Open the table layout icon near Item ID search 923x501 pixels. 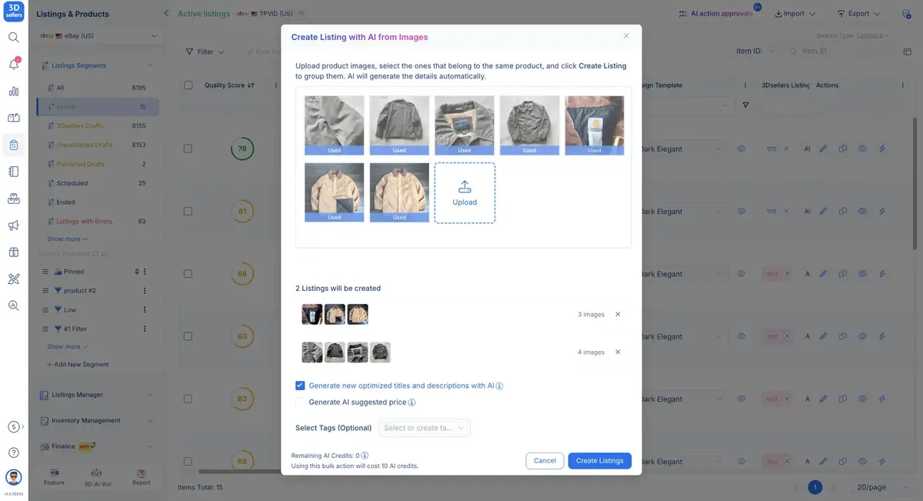[907, 52]
